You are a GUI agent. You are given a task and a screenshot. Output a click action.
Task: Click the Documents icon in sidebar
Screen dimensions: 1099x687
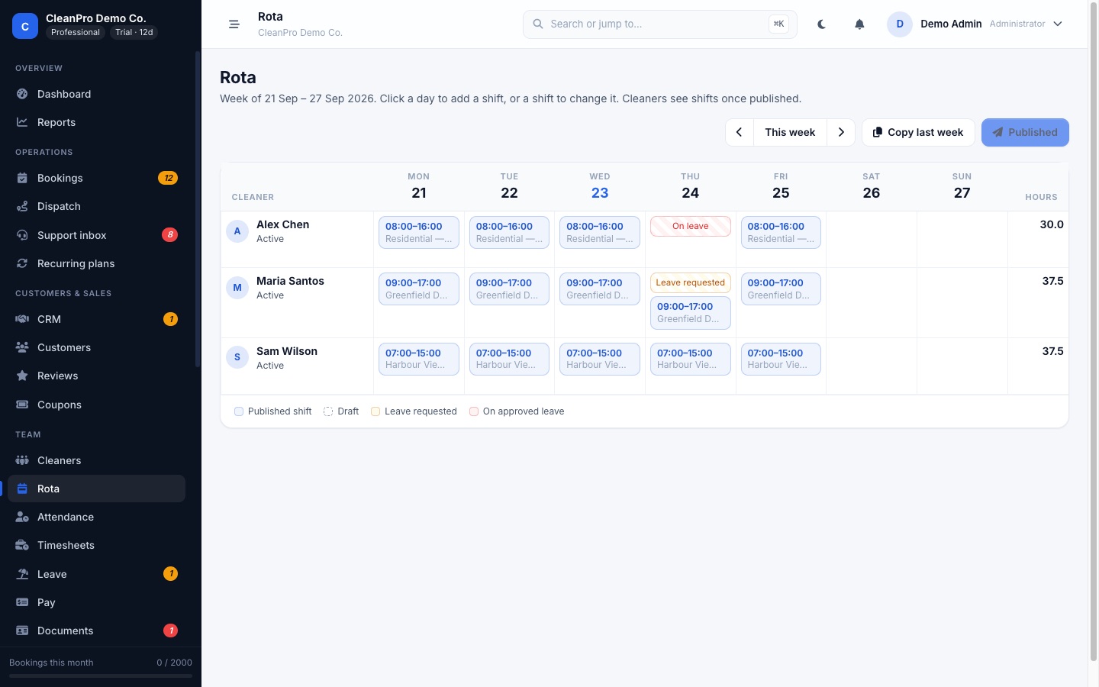click(x=22, y=631)
